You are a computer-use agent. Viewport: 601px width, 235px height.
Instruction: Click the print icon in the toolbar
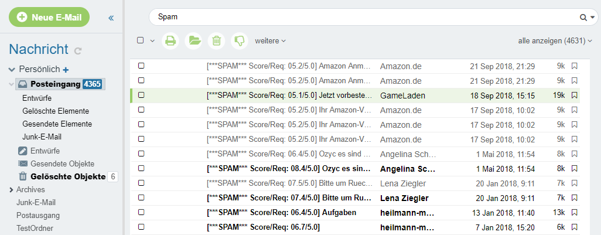[x=170, y=40]
